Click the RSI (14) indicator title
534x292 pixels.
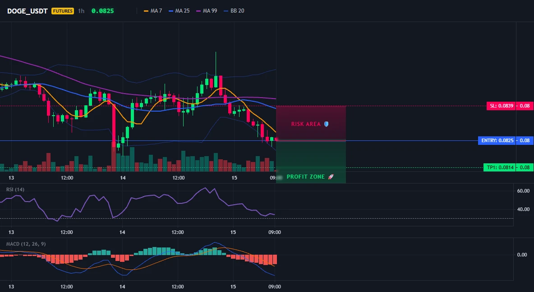[x=15, y=189]
